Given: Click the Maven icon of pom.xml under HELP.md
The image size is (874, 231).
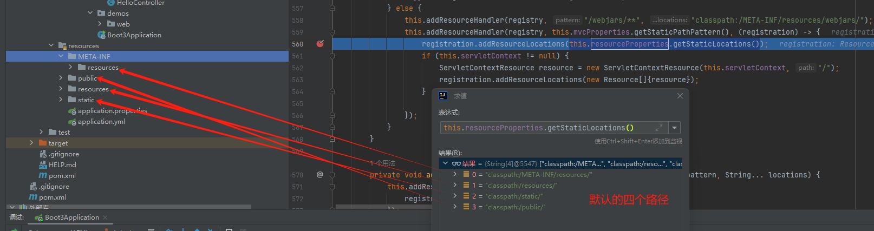Looking at the screenshot, I should coord(43,176).
